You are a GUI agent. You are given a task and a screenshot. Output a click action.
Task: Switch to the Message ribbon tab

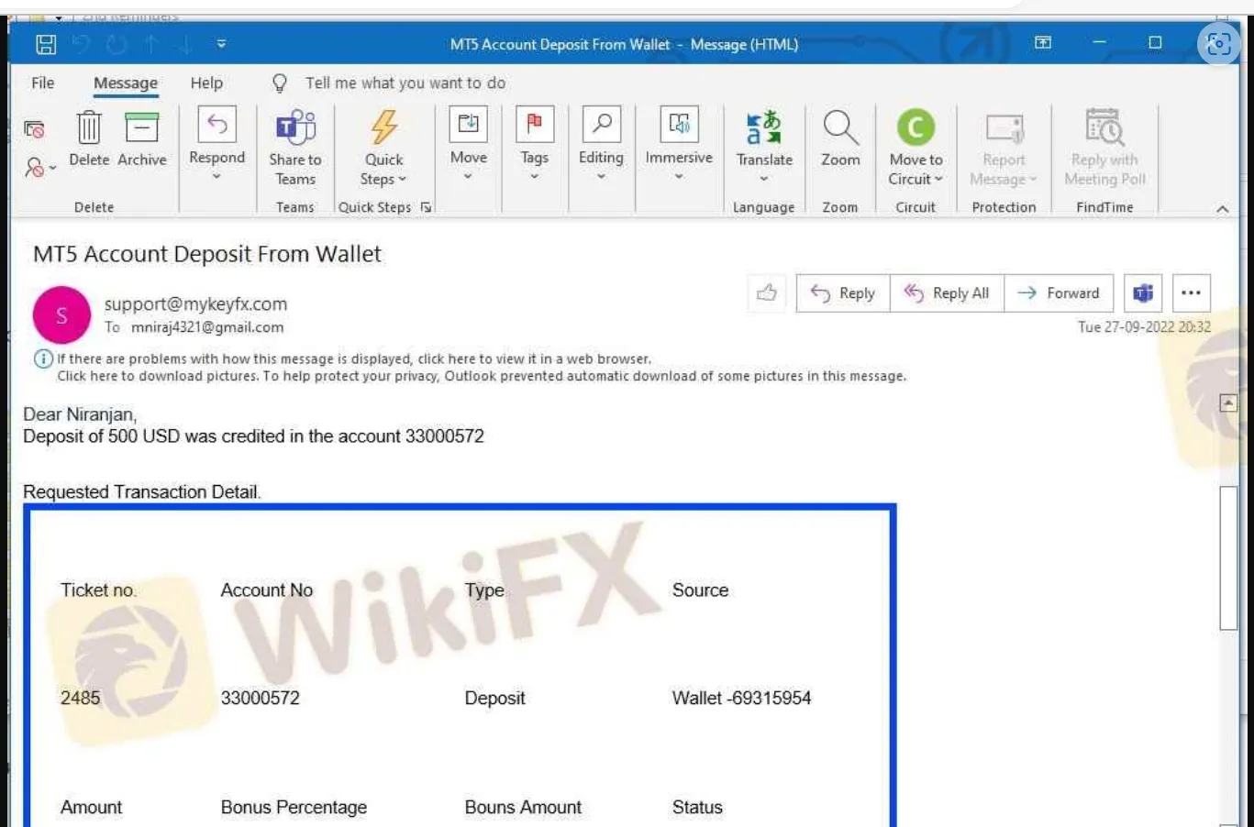click(126, 83)
